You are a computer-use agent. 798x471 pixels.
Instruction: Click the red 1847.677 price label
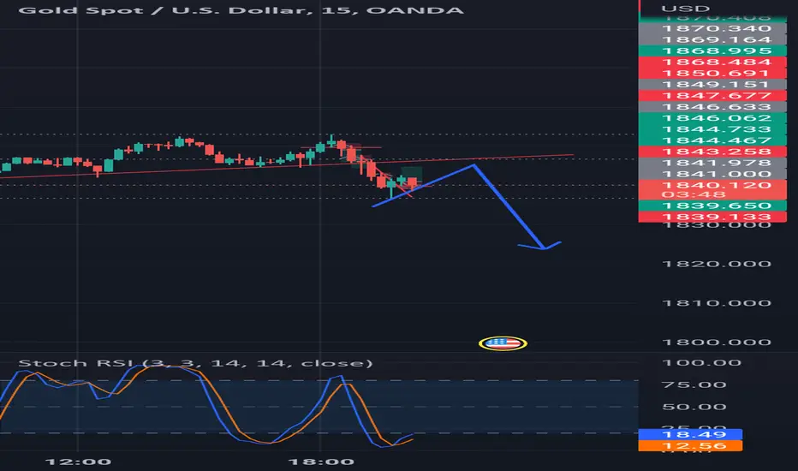[712, 96]
